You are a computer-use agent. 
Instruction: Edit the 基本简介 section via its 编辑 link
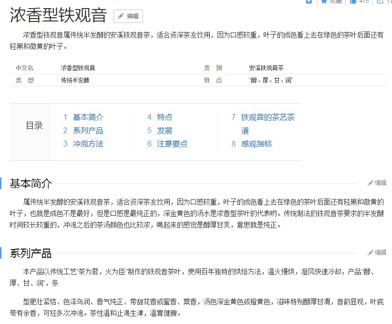[x=381, y=183]
